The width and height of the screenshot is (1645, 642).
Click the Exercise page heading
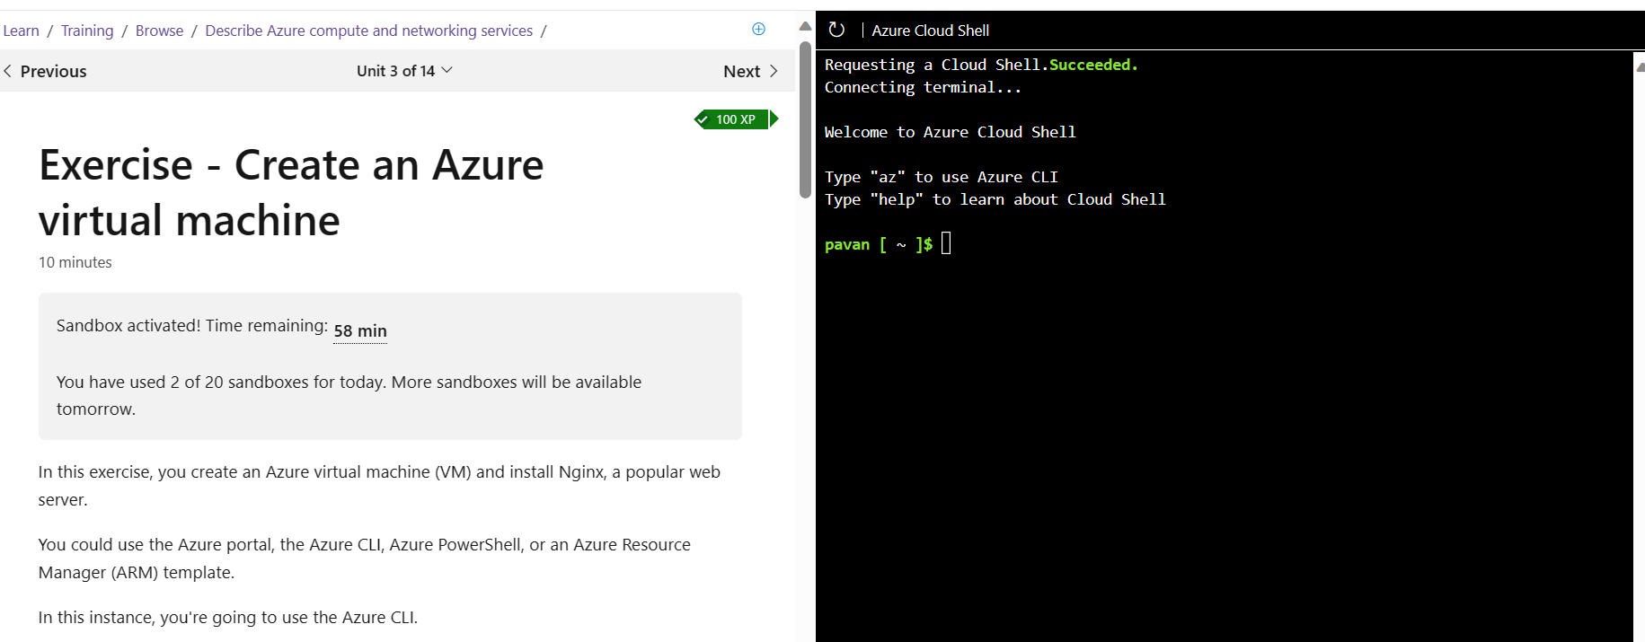291,192
